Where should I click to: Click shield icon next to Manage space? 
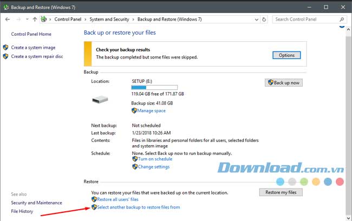click(x=134, y=110)
